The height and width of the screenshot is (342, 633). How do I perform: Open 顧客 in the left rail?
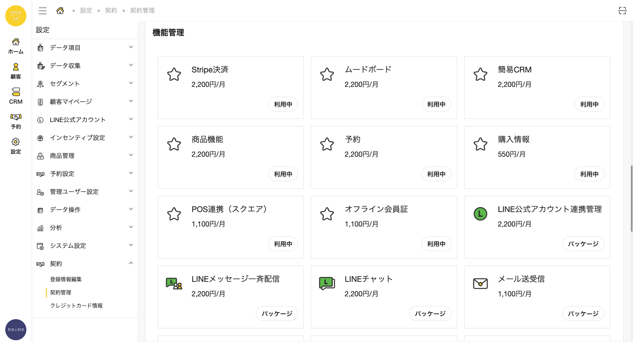[x=16, y=71]
